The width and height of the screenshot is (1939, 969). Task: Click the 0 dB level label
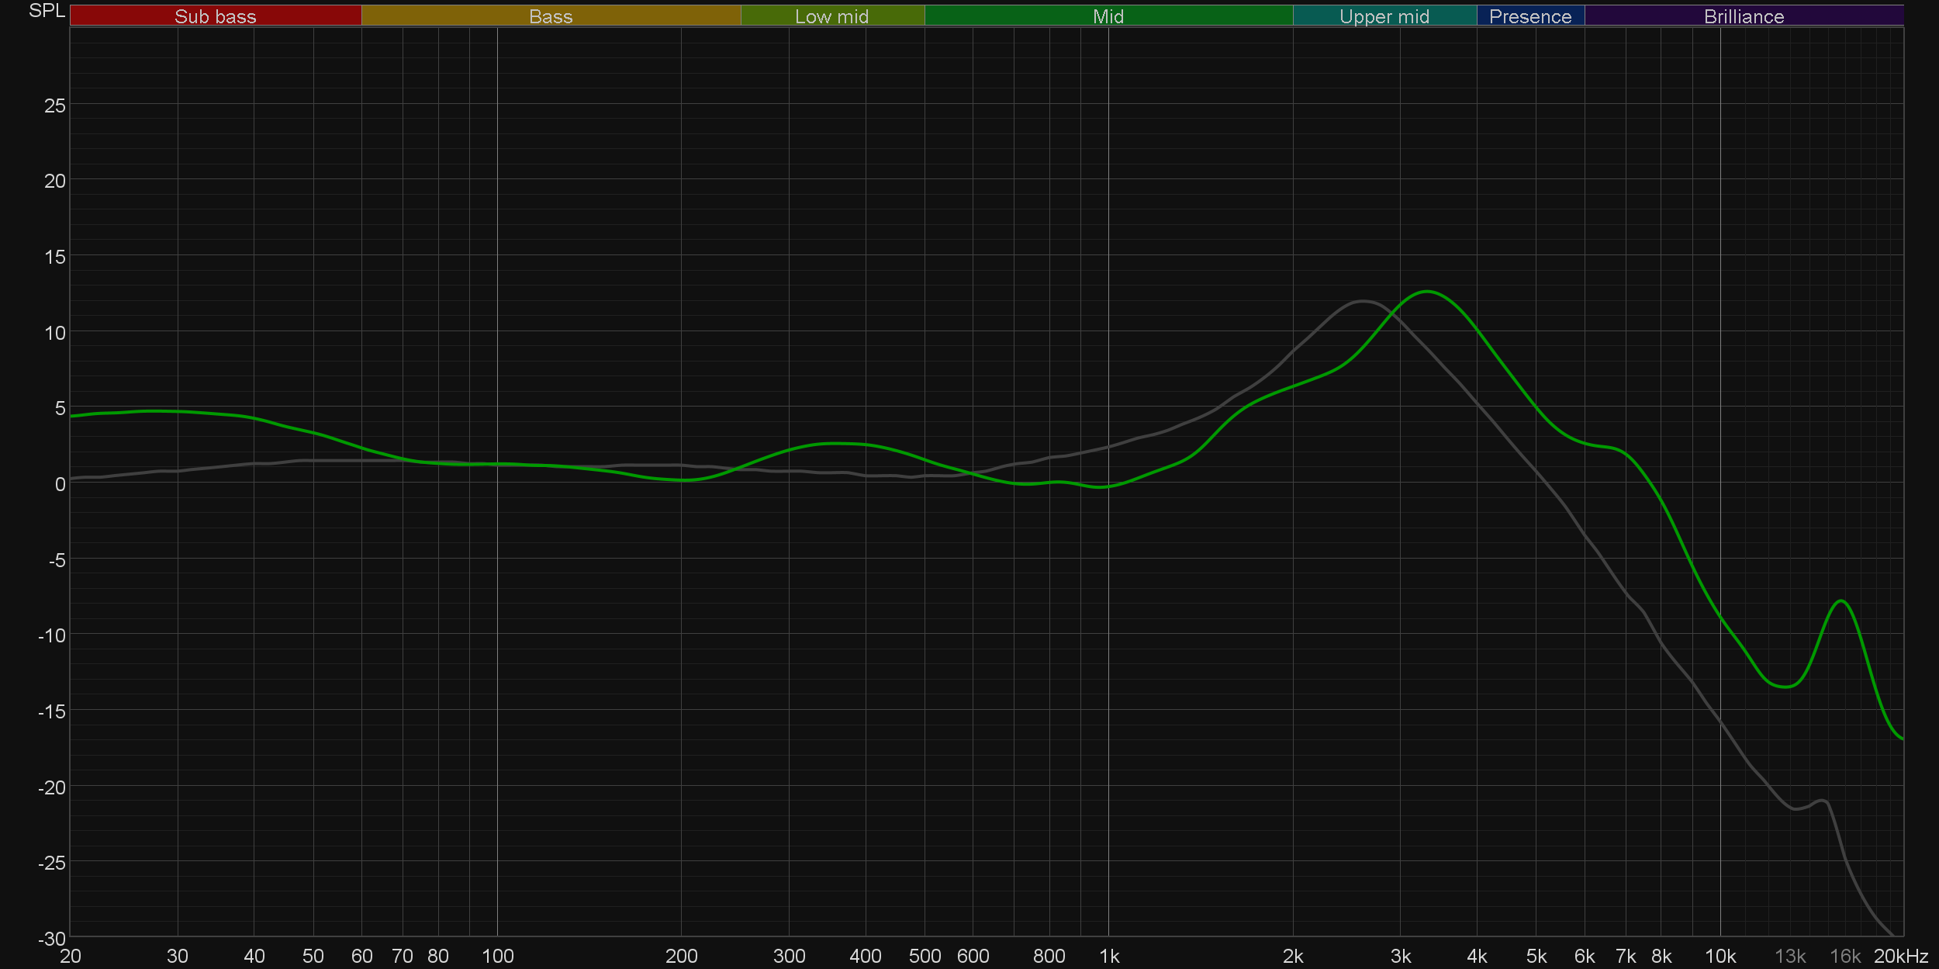tap(60, 484)
